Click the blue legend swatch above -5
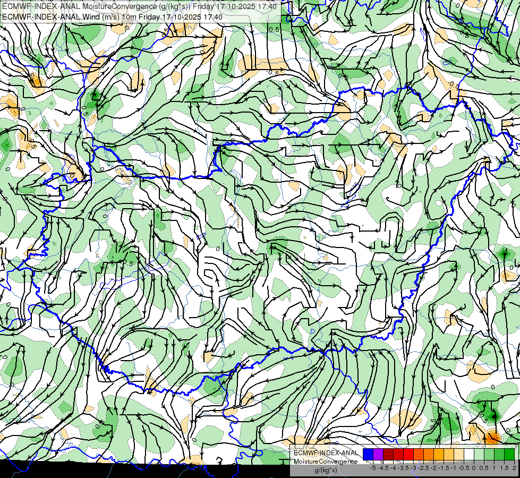The image size is (520, 478). pos(368,455)
